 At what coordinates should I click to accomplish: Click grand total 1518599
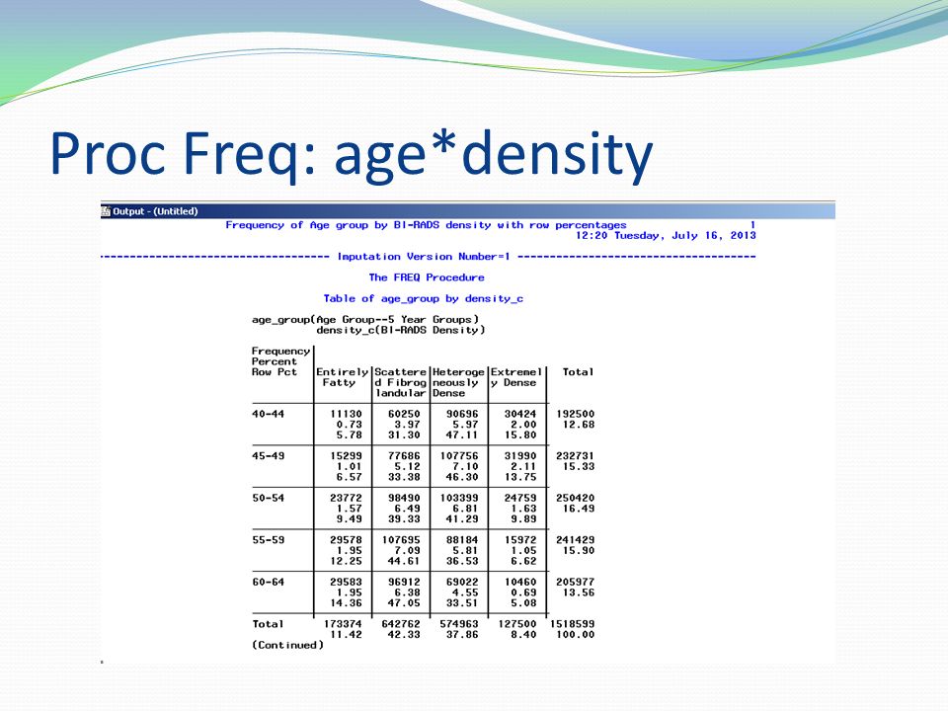coord(572,624)
